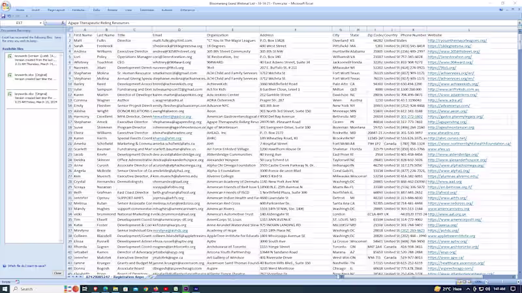Image resolution: width=522 pixels, height=293 pixels.
Task: Open the Page Layout ribbon tab
Action: (x=56, y=10)
